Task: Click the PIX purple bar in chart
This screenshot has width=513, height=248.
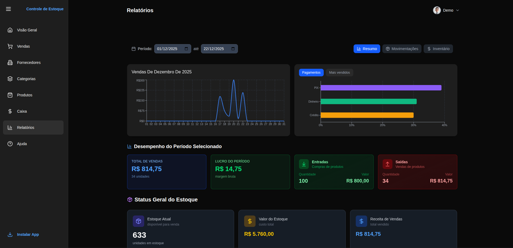Action: [380, 87]
